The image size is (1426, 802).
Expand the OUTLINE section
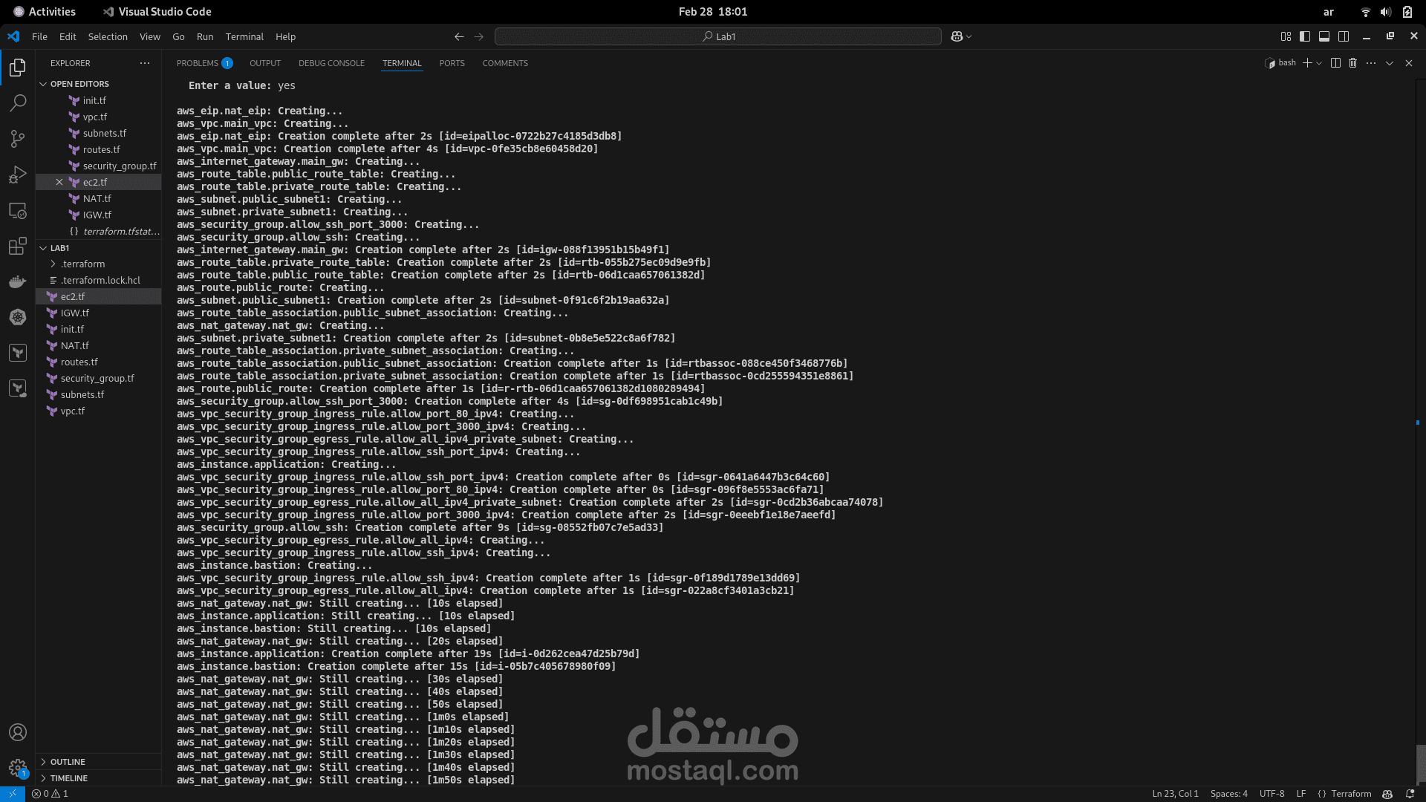tap(67, 762)
